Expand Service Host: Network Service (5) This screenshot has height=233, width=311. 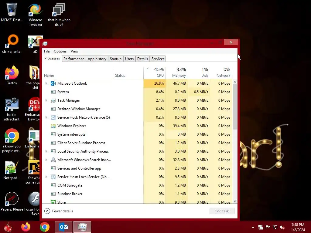click(46, 117)
